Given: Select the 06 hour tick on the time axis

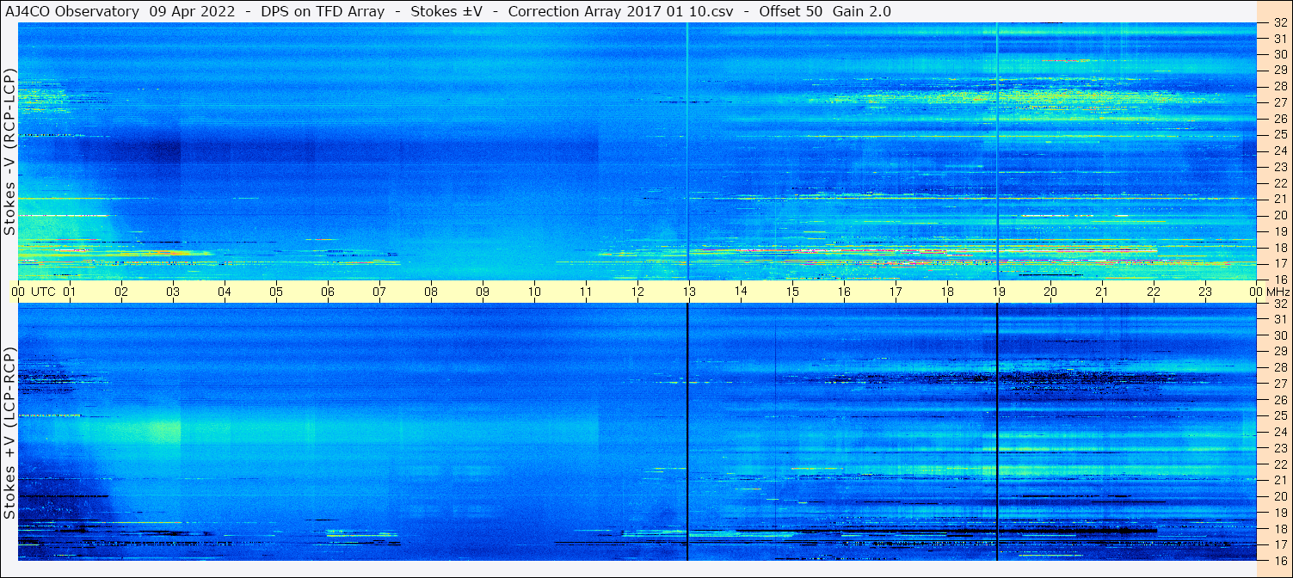Looking at the screenshot, I should [327, 292].
